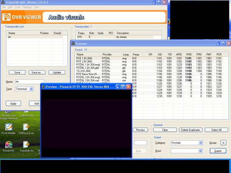Open DVBSource.ini desktop file
231x173 pixels.
(26, 129)
